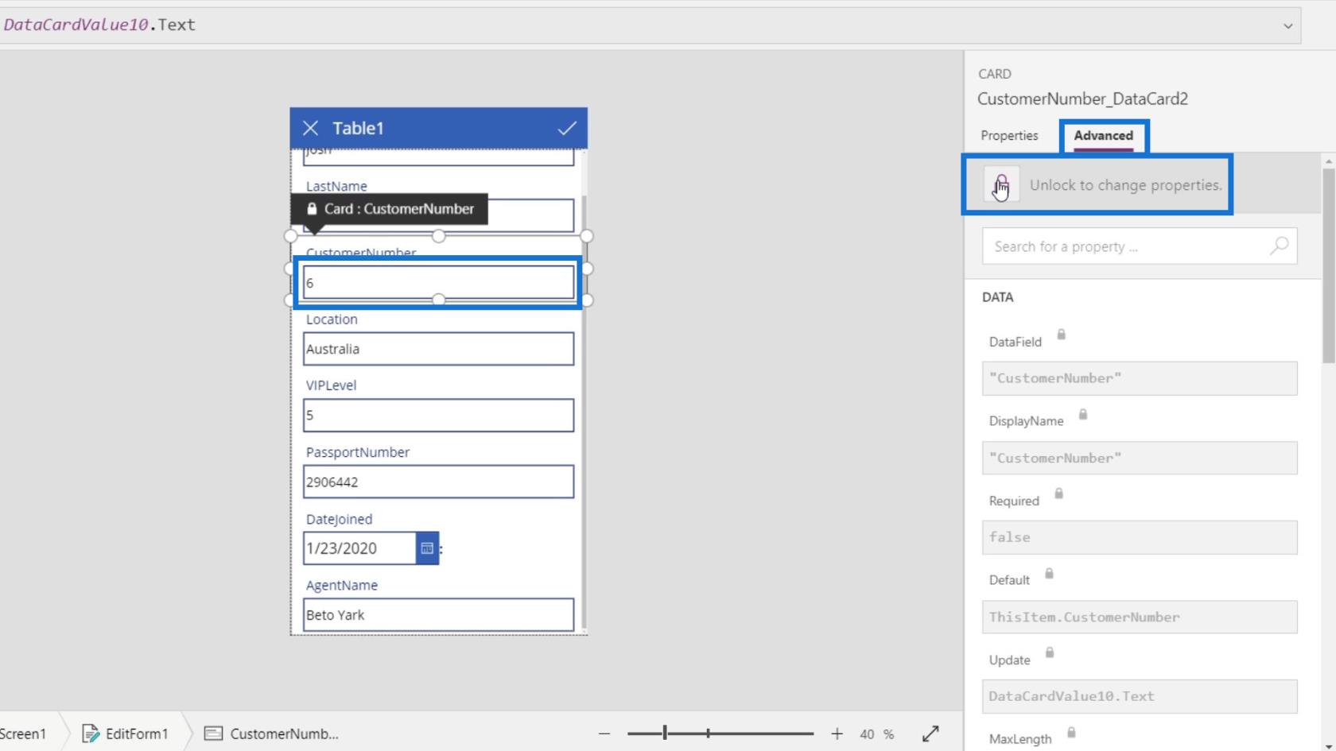The image size is (1336, 751).
Task: Click the AgentName field label
Action: (x=342, y=585)
